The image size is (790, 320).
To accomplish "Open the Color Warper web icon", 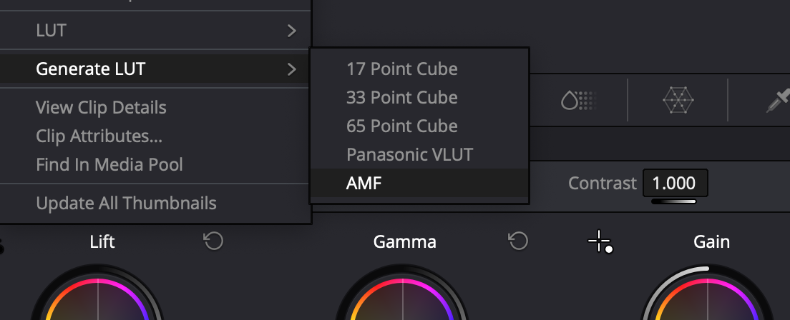I will click(678, 101).
